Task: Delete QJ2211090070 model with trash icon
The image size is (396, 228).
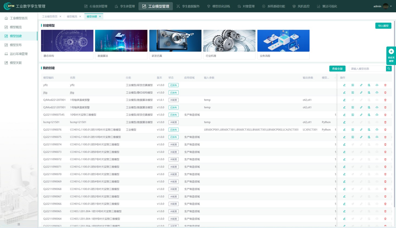Action: (x=385, y=174)
